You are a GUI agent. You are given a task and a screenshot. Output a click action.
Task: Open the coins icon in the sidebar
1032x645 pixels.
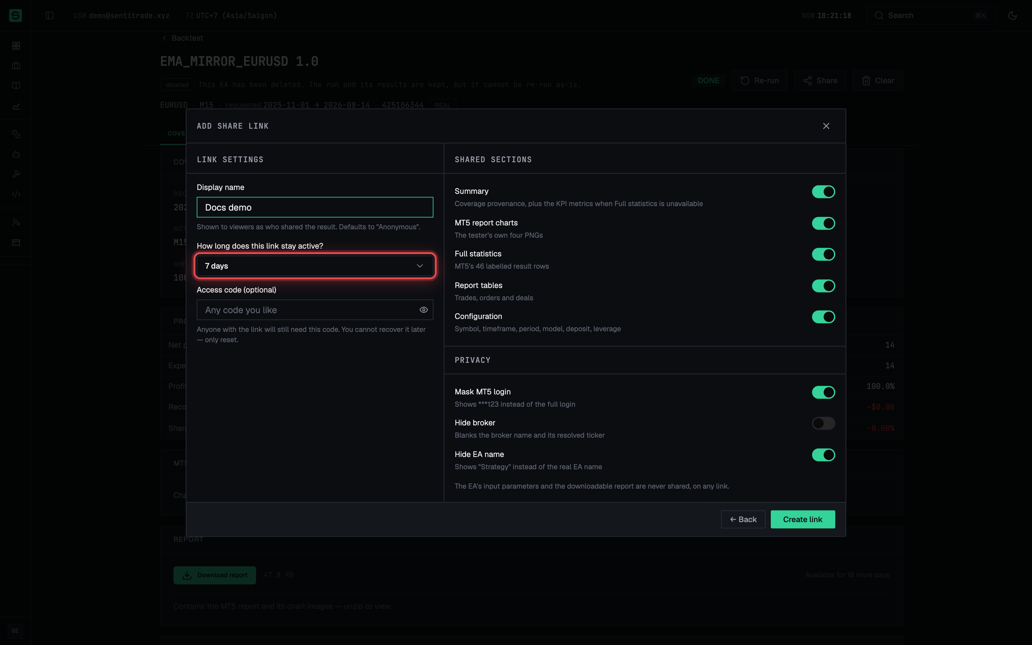(x=16, y=134)
